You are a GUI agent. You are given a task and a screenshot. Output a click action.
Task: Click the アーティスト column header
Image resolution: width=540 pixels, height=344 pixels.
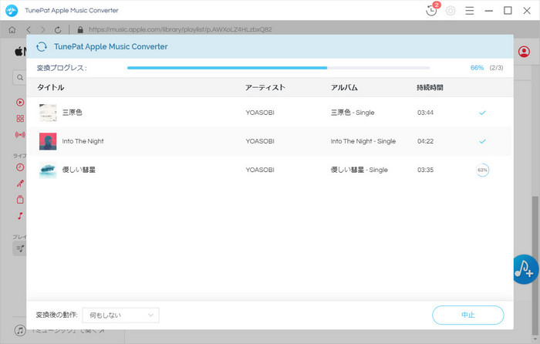(265, 87)
